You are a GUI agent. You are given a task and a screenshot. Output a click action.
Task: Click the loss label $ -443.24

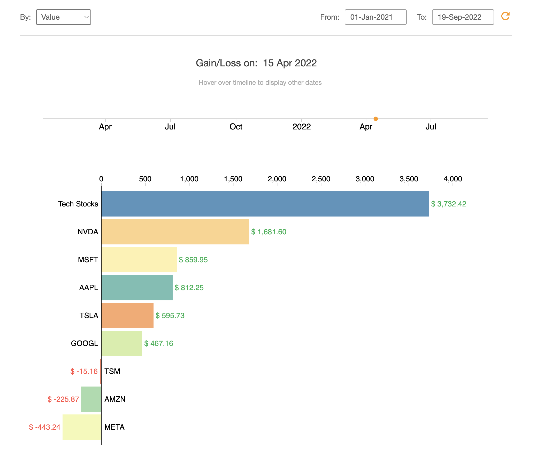click(44, 427)
